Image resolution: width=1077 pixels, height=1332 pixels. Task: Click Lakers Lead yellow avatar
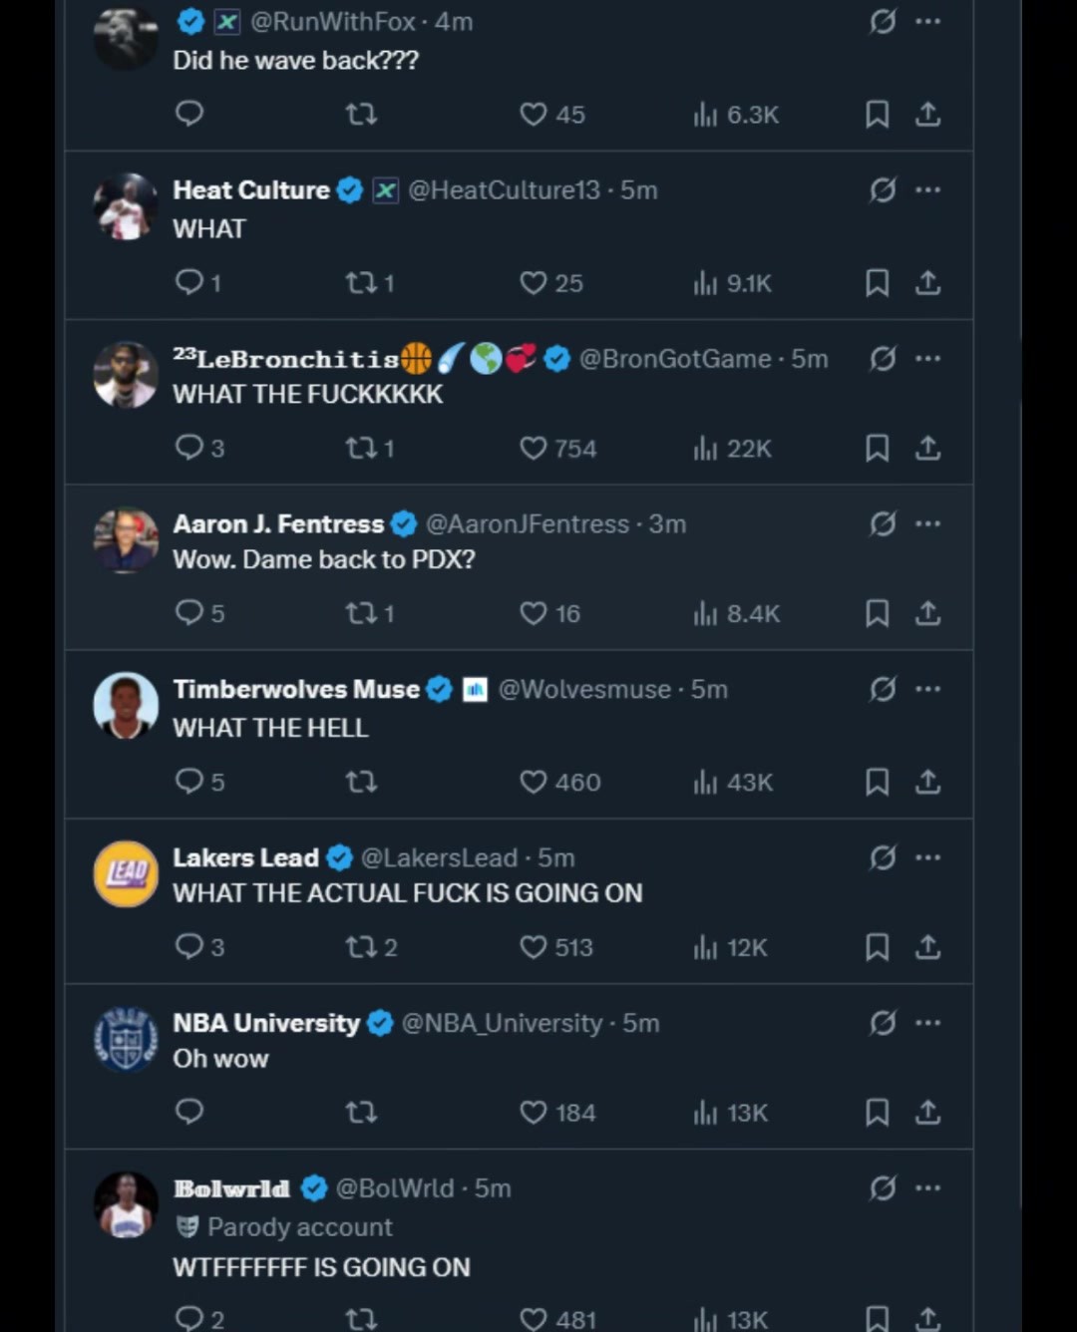click(x=126, y=873)
